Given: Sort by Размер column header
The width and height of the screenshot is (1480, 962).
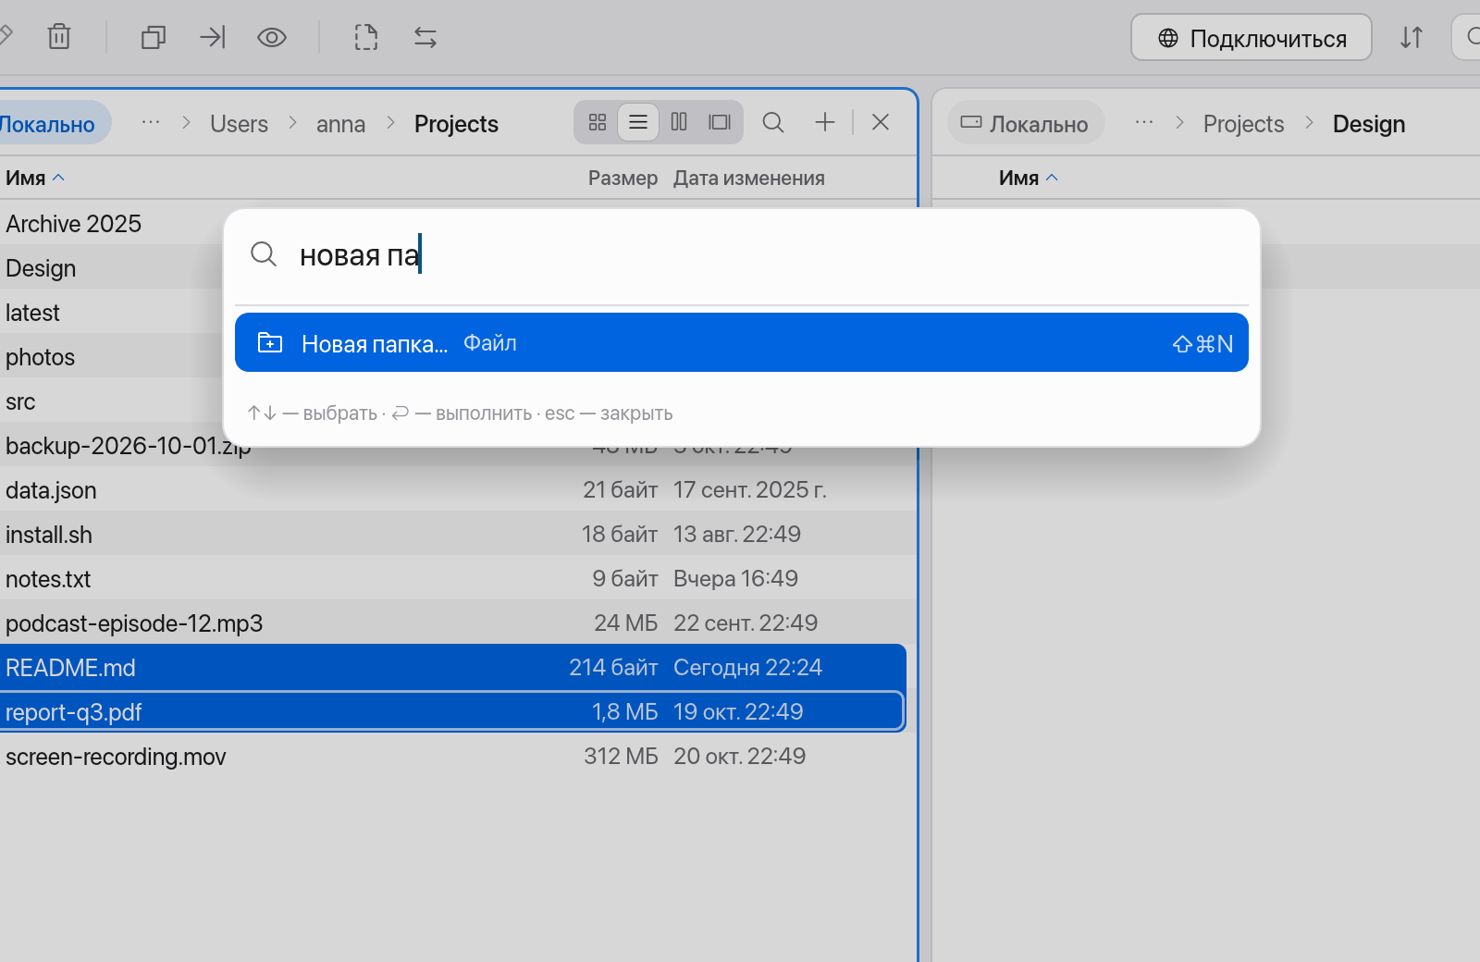Looking at the screenshot, I should (x=623, y=178).
